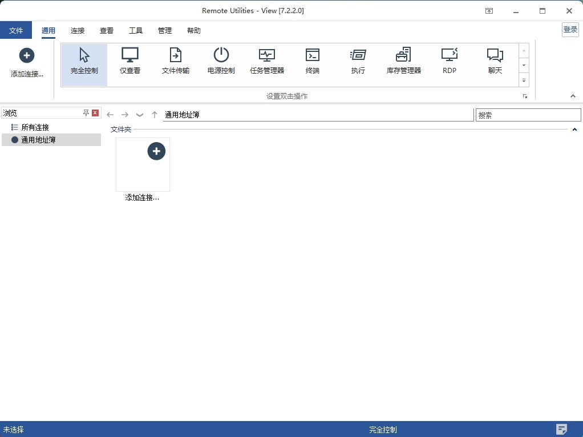Switch to the 连接 ribbon tab

pyautogui.click(x=77, y=30)
